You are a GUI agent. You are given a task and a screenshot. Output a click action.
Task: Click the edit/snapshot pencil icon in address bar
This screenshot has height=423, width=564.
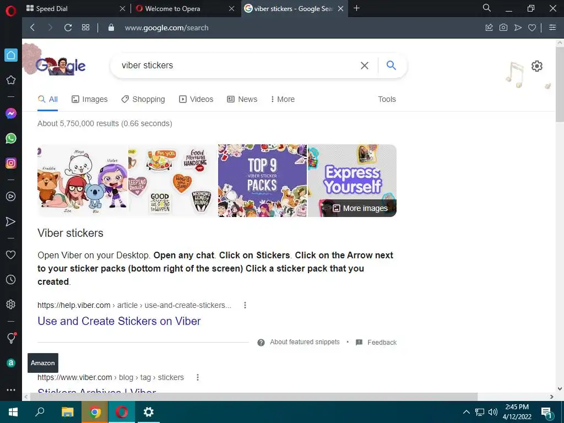tap(489, 28)
